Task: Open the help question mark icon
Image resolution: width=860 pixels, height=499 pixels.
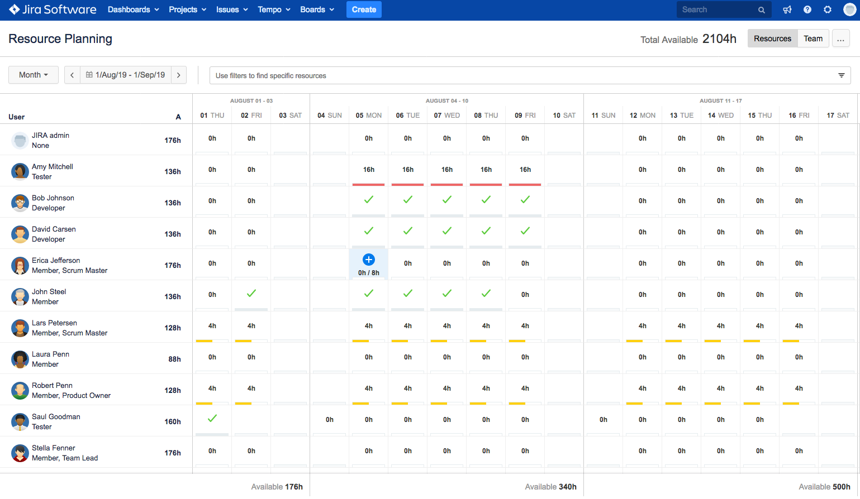Action: 807,9
